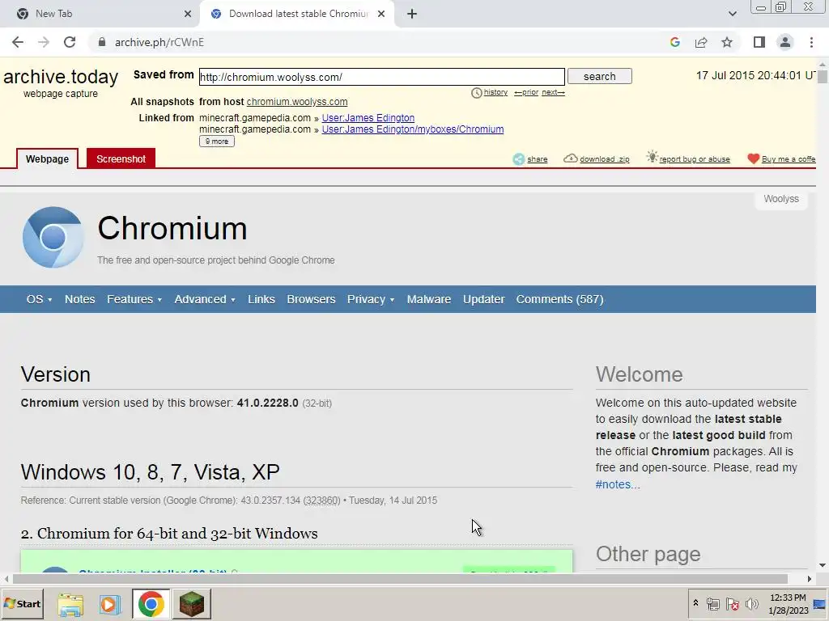
Task: Go back with the browser back arrow
Action: coord(18,42)
